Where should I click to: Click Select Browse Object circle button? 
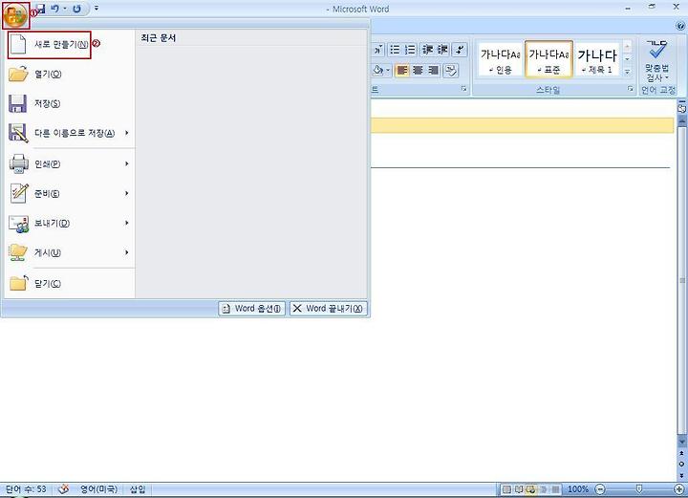pyautogui.click(x=681, y=465)
